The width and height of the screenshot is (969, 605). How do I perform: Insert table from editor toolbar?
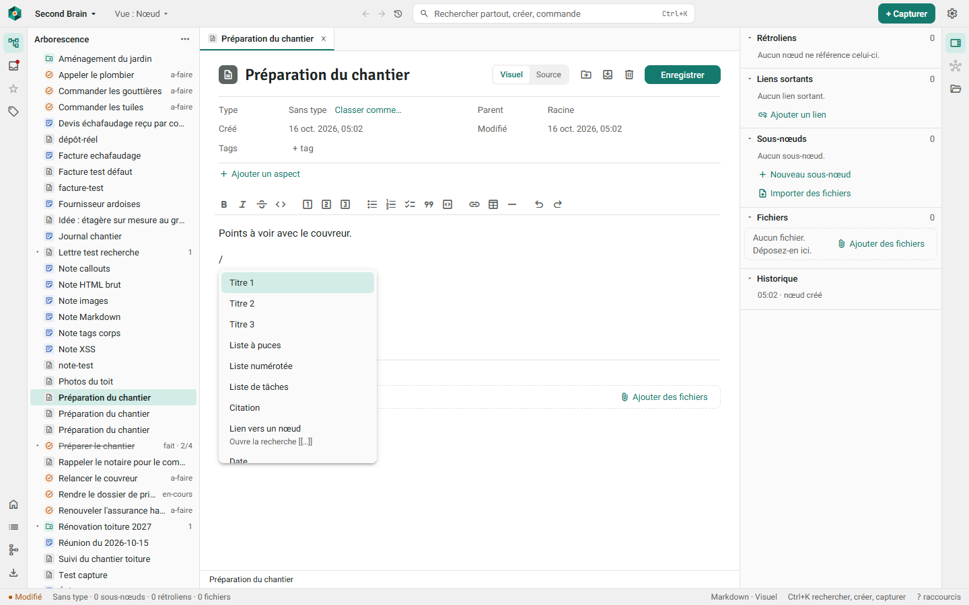(x=493, y=204)
